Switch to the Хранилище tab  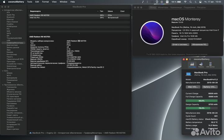pos(176,7)
